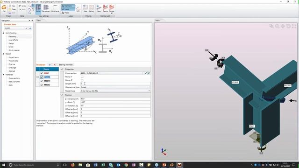Open the Model type dropdown
Screen dimensions: 299x168
tap(149, 91)
